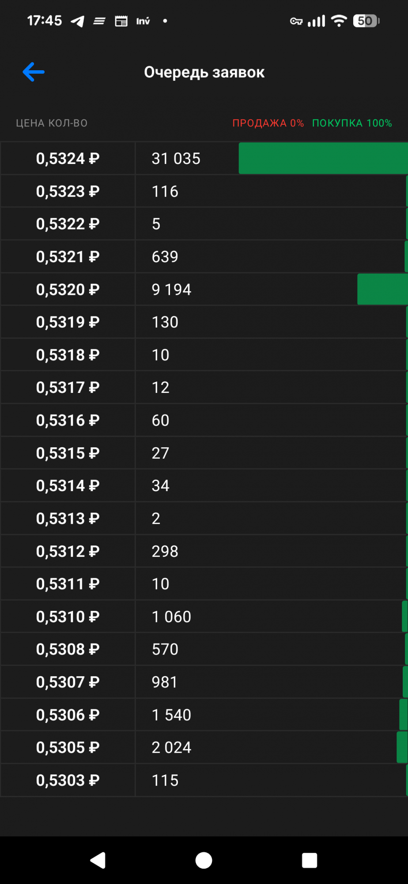Tap the 0,5321 ₽ price cell

[x=68, y=257]
